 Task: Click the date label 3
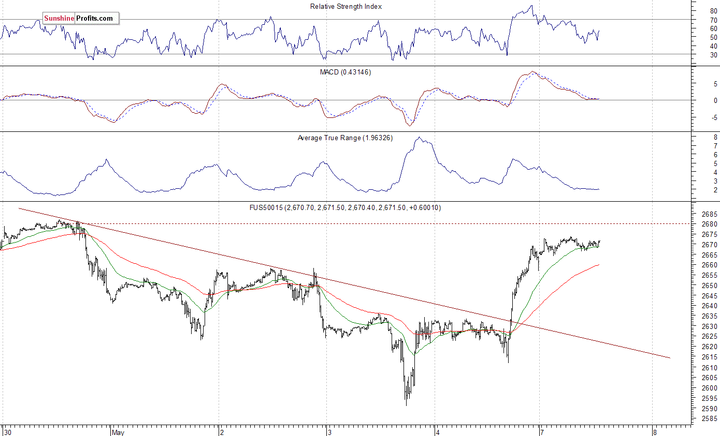329,431
